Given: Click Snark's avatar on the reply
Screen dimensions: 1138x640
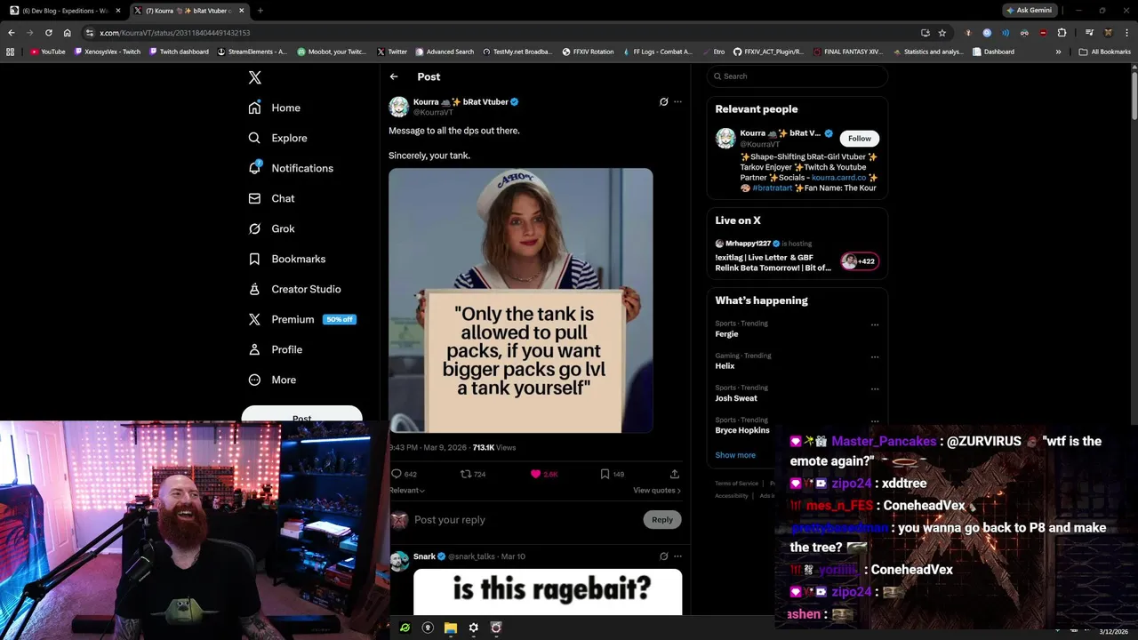Looking at the screenshot, I should 399,561.
